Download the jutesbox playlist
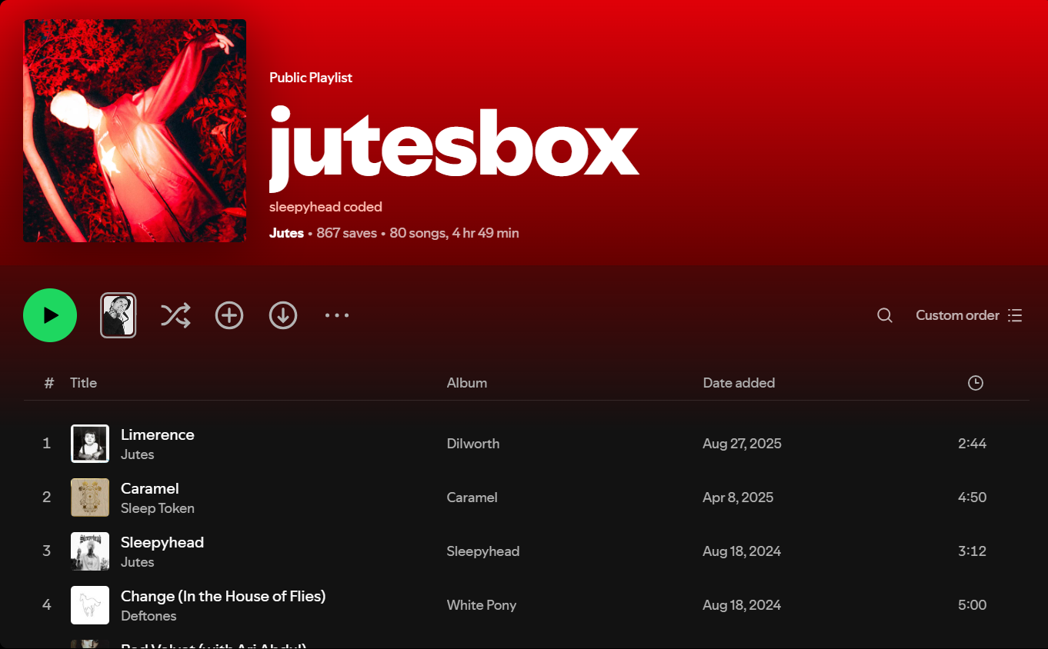The height and width of the screenshot is (649, 1048). pos(283,315)
